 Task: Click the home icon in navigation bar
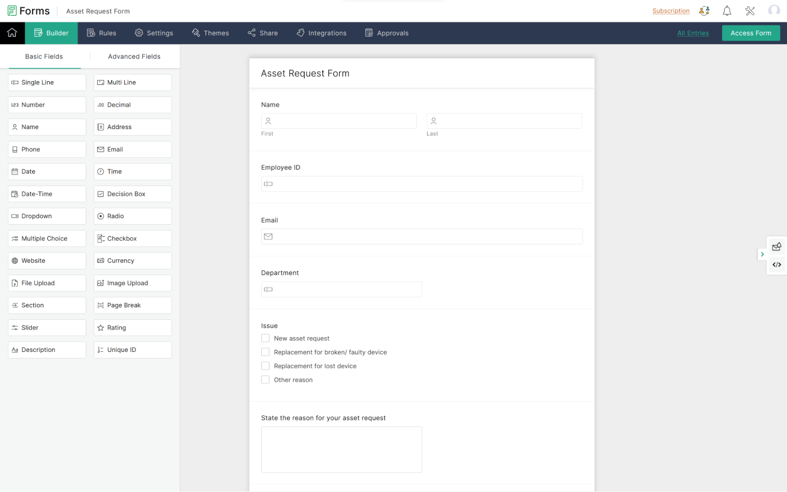(x=12, y=33)
